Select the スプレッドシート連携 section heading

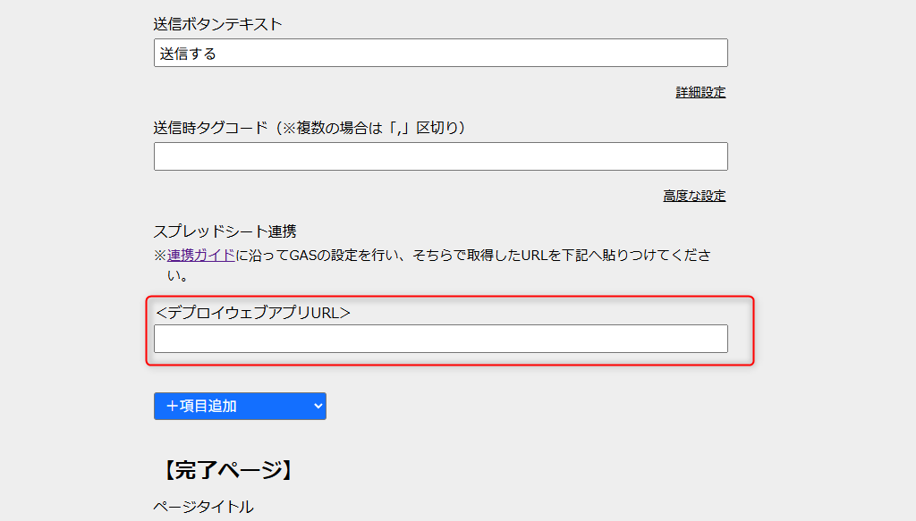click(x=225, y=231)
